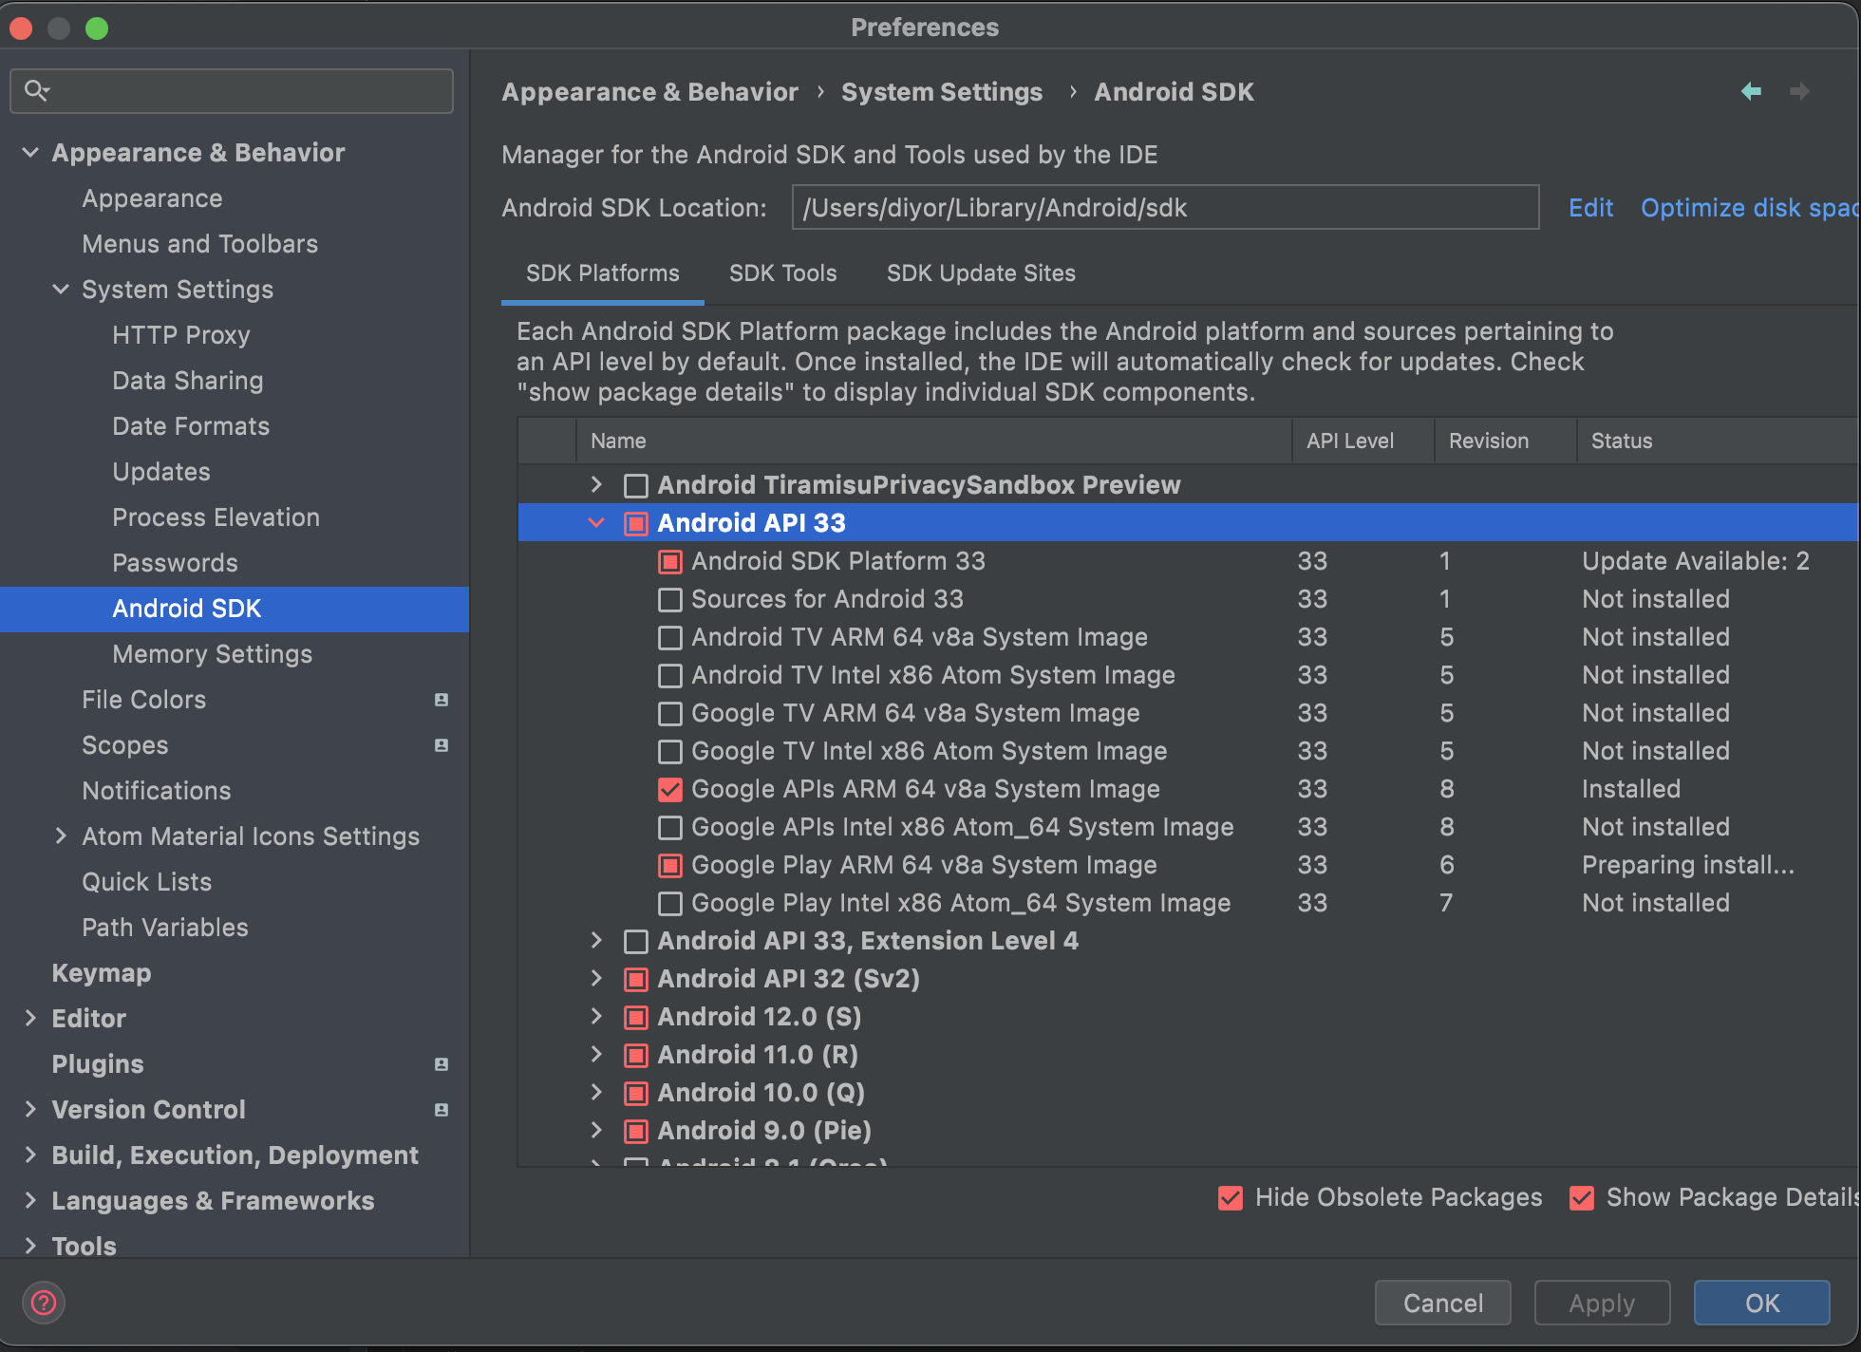Viewport: 1861px width, 1352px height.
Task: Expand the Editor settings section
Action: click(x=30, y=1019)
